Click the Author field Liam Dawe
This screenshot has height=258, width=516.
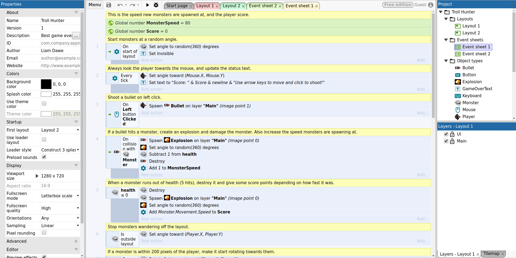tap(60, 51)
